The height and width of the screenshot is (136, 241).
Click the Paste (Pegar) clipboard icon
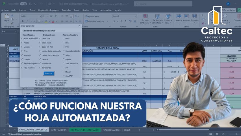point(6,16)
